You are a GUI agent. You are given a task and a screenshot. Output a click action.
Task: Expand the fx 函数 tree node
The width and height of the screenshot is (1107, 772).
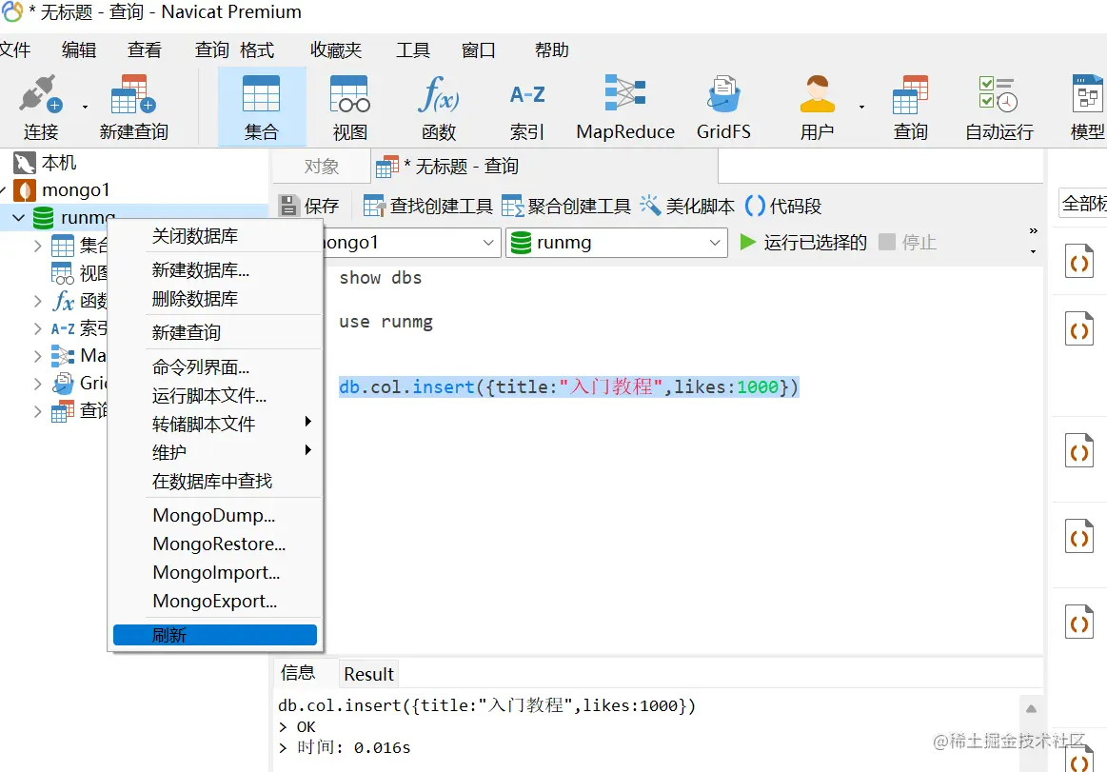(37, 301)
